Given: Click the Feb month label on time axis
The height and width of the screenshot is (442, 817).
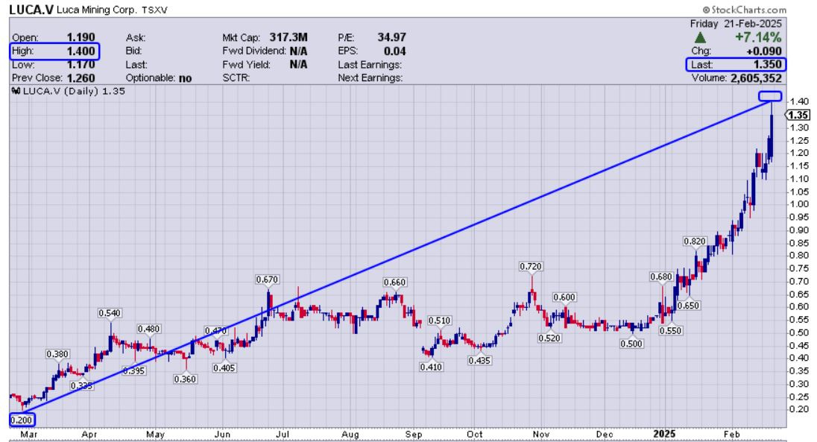Looking at the screenshot, I should (731, 435).
